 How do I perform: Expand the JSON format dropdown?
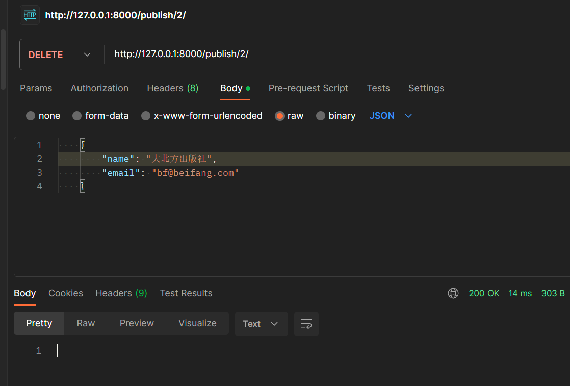[391, 116]
